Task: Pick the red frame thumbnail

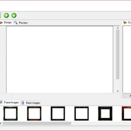Action: point(126,114)
